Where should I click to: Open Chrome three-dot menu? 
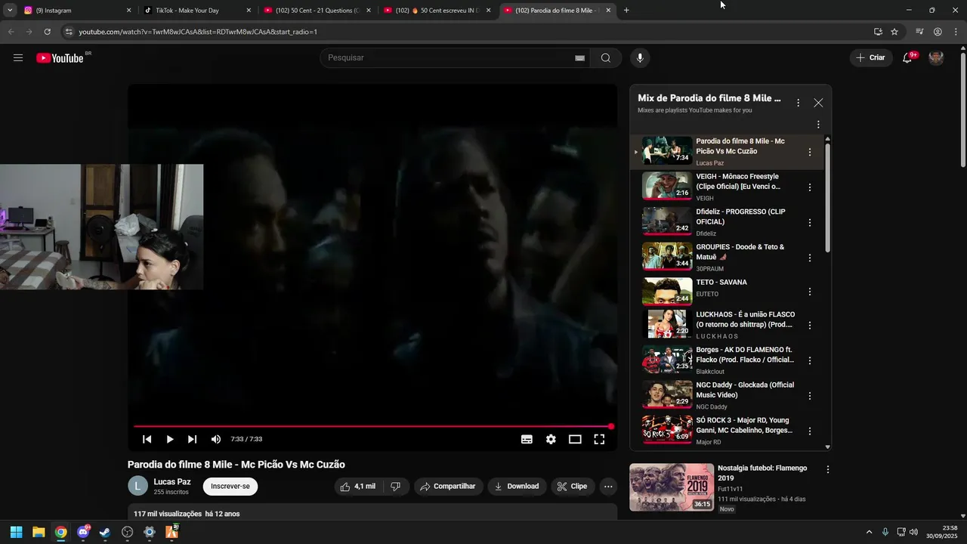(x=956, y=32)
